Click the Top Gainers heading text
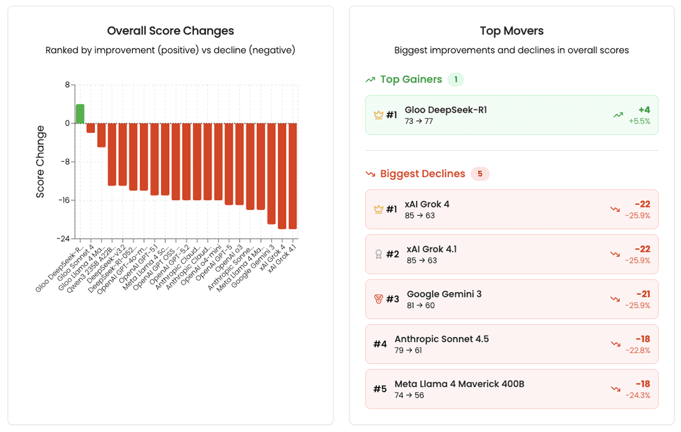Image resolution: width=681 pixels, height=432 pixels. coord(411,79)
